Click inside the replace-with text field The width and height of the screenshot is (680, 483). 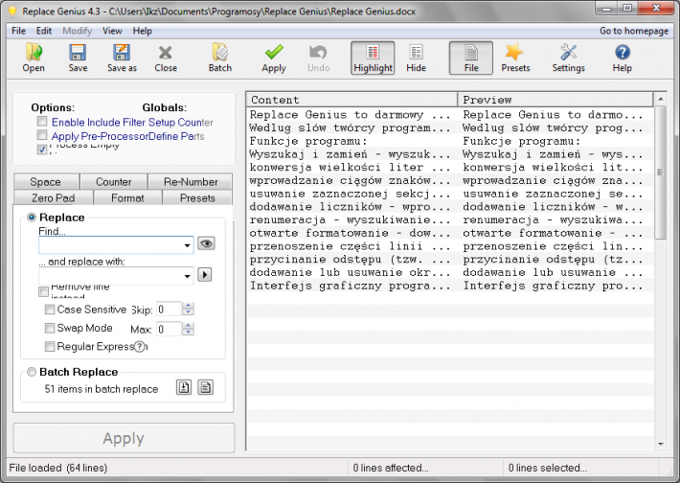pos(111,276)
